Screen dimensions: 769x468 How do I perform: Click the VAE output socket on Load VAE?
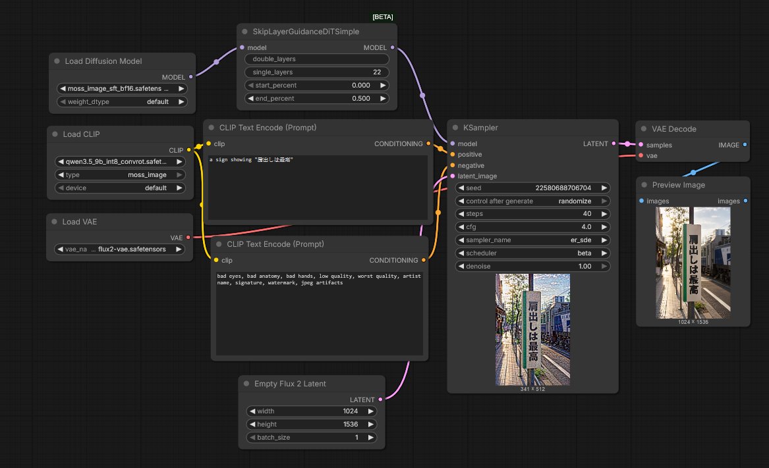pos(188,238)
